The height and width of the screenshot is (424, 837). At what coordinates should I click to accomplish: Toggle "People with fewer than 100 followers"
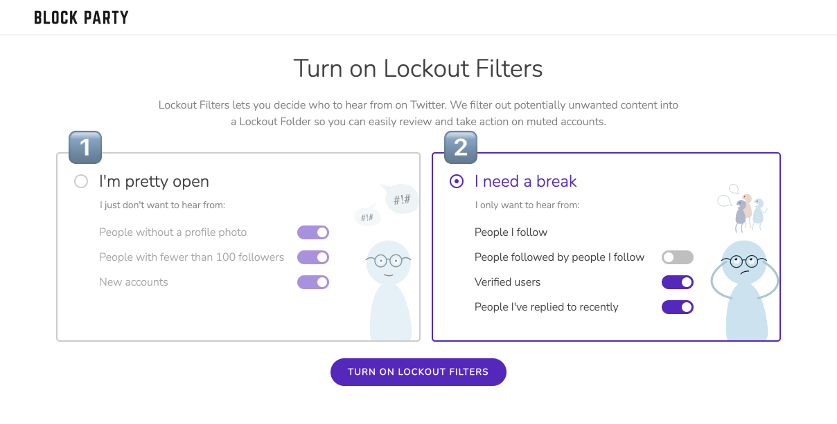pos(313,257)
